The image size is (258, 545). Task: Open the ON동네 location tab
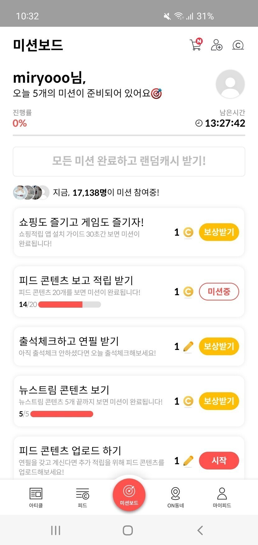[176, 497]
